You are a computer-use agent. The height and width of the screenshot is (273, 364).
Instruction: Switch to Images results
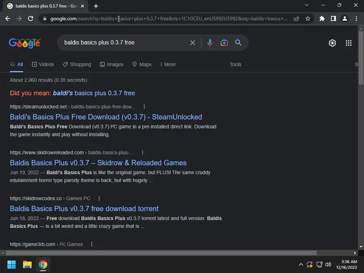[112, 64]
